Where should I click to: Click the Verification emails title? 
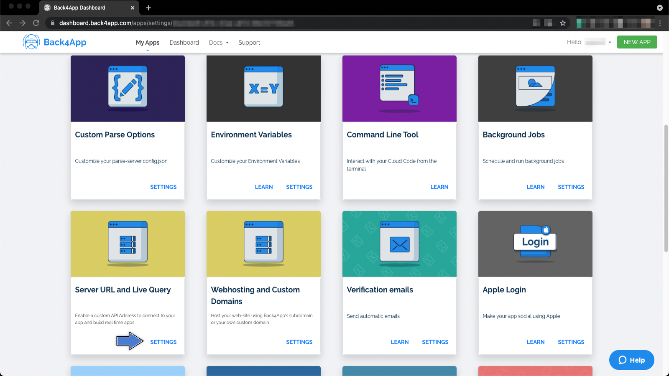click(x=380, y=290)
